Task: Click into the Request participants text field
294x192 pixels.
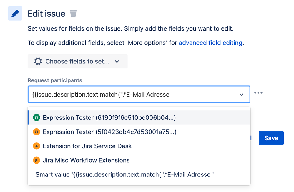Action: (x=132, y=95)
